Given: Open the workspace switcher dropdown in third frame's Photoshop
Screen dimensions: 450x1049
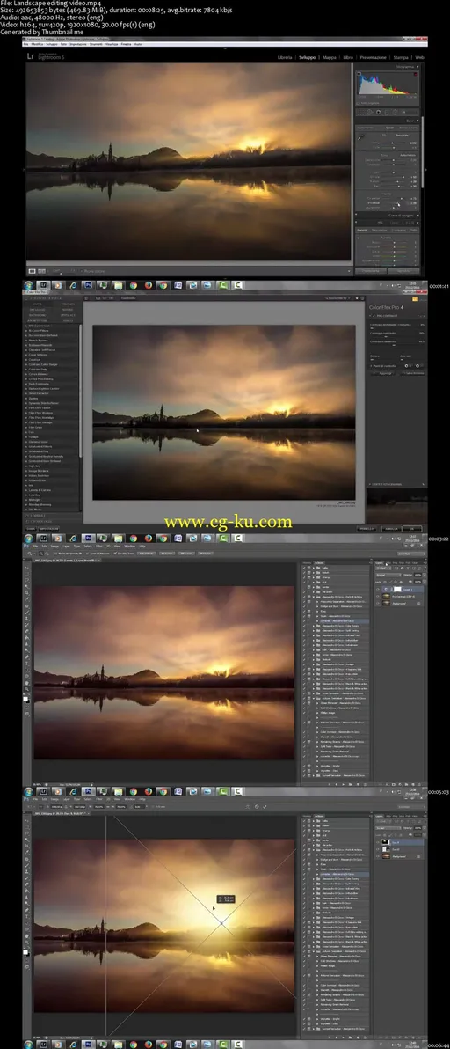Looking at the screenshot, I should [412, 554].
